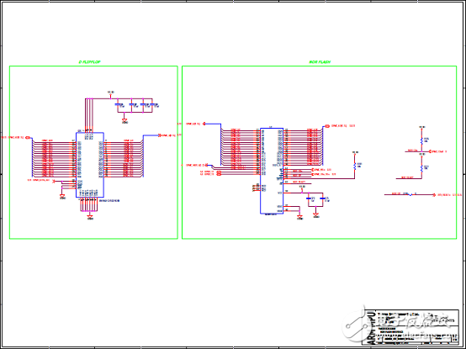Select the top resistor at far right
Viewport: 466px width, 349px height.
(421, 140)
